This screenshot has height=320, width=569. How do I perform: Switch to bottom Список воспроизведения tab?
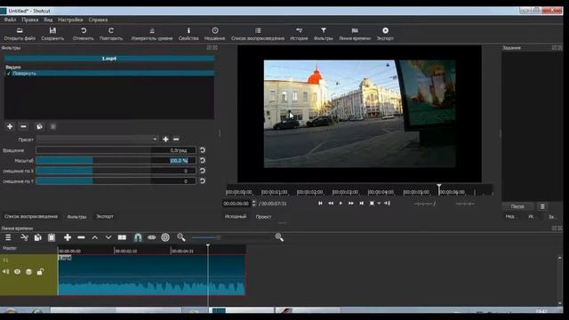pyautogui.click(x=31, y=216)
